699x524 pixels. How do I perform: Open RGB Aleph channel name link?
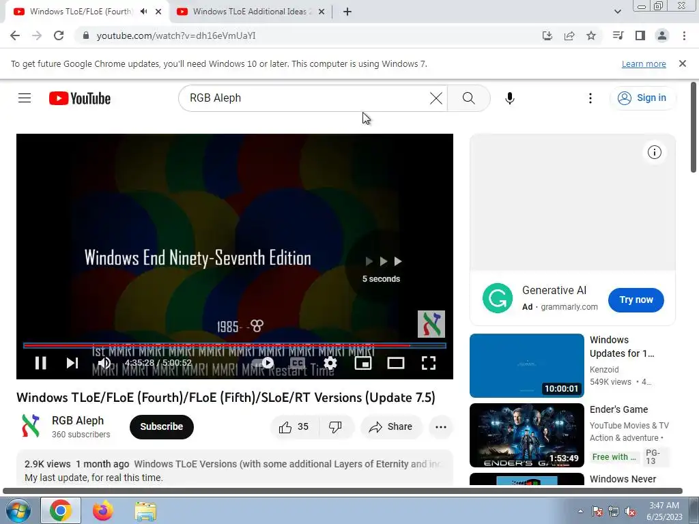[x=78, y=420]
